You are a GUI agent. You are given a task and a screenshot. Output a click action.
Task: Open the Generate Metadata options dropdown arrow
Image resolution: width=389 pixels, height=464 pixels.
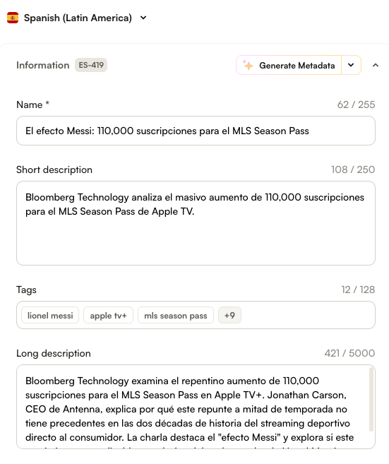click(x=351, y=65)
